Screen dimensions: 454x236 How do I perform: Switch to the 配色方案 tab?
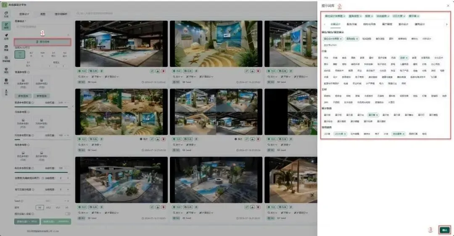(x=352, y=24)
